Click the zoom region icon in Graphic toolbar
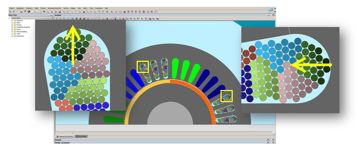 point(64,18)
